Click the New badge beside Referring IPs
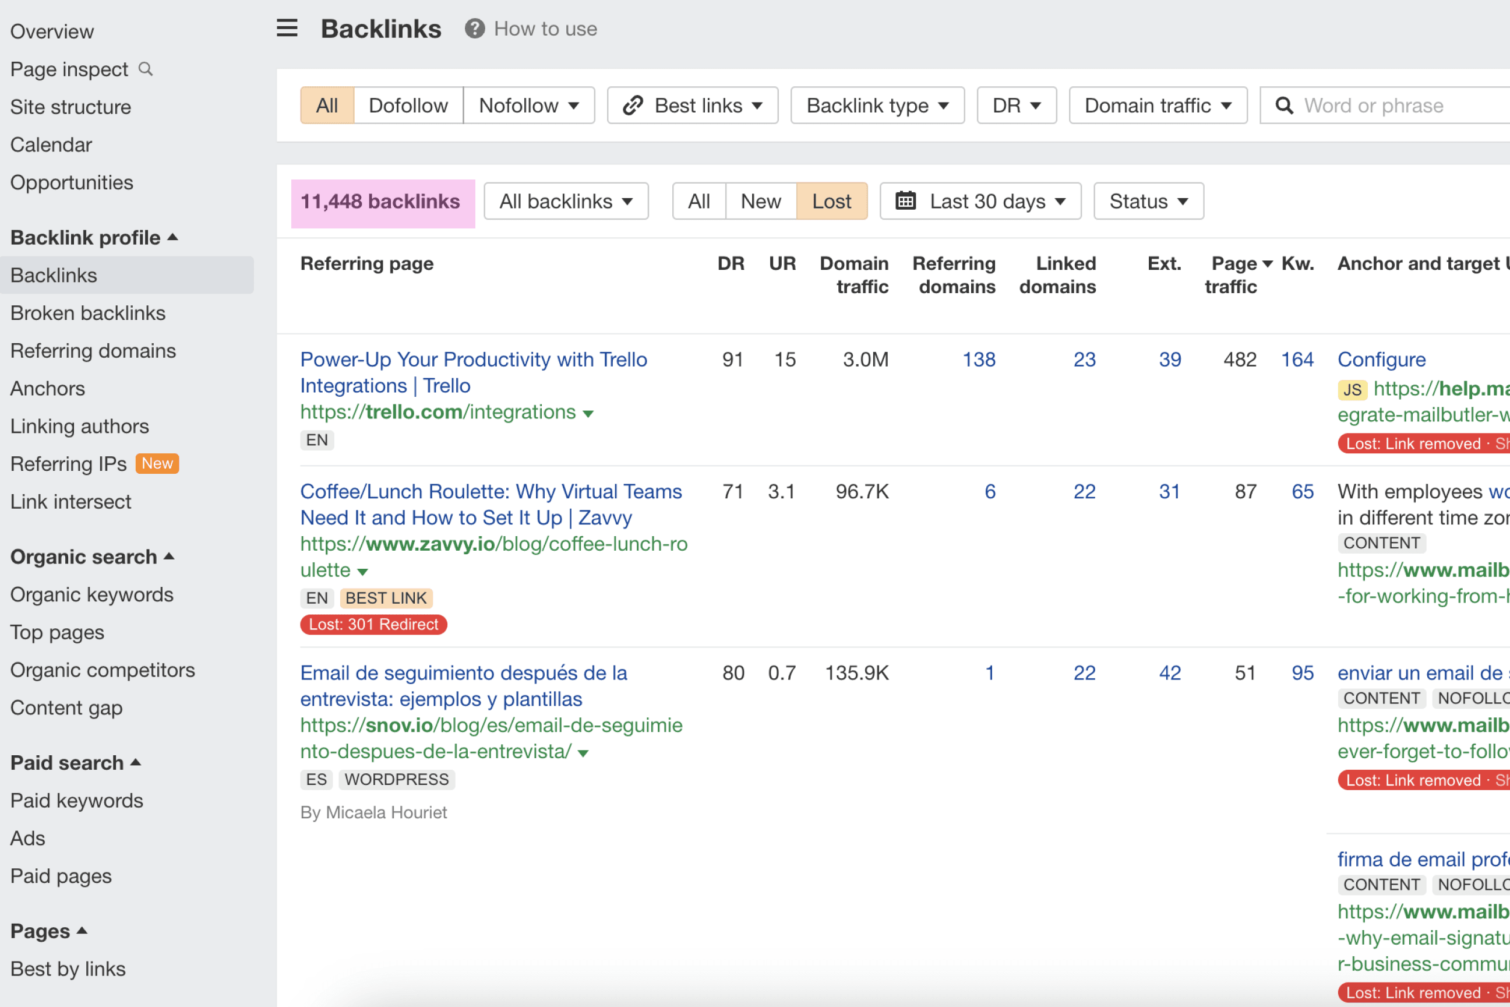The width and height of the screenshot is (1510, 1007). pyautogui.click(x=157, y=463)
